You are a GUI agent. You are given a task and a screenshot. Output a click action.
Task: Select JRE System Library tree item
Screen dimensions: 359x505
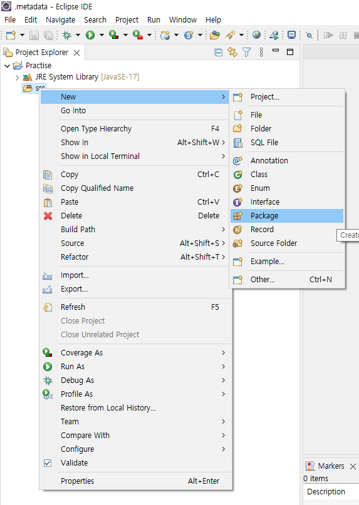81,77
